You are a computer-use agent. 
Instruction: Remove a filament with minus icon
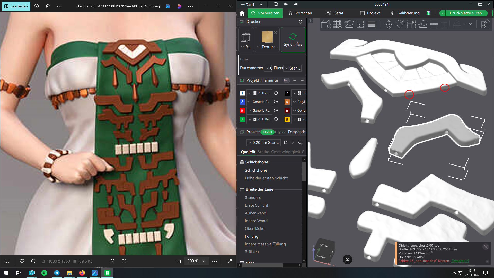[x=302, y=80]
